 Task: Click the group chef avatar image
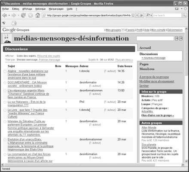7,38
